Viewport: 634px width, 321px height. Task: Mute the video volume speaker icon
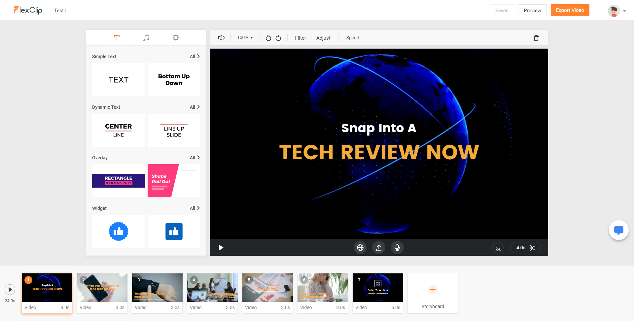[221, 38]
